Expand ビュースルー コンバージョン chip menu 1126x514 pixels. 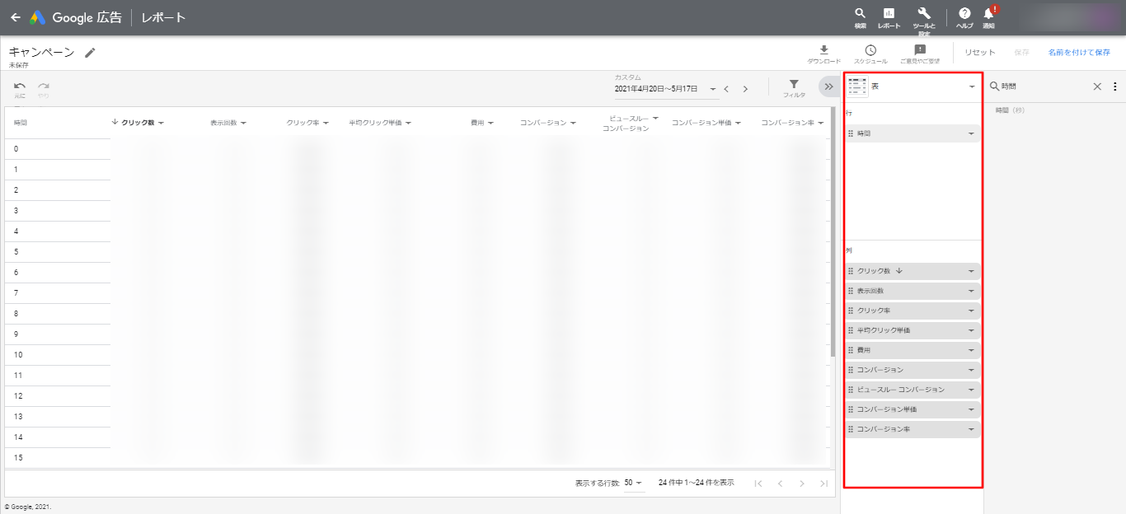971,390
